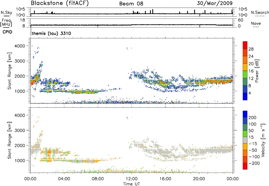Click the "Freq. [MHz]" axis label

click(6, 22)
